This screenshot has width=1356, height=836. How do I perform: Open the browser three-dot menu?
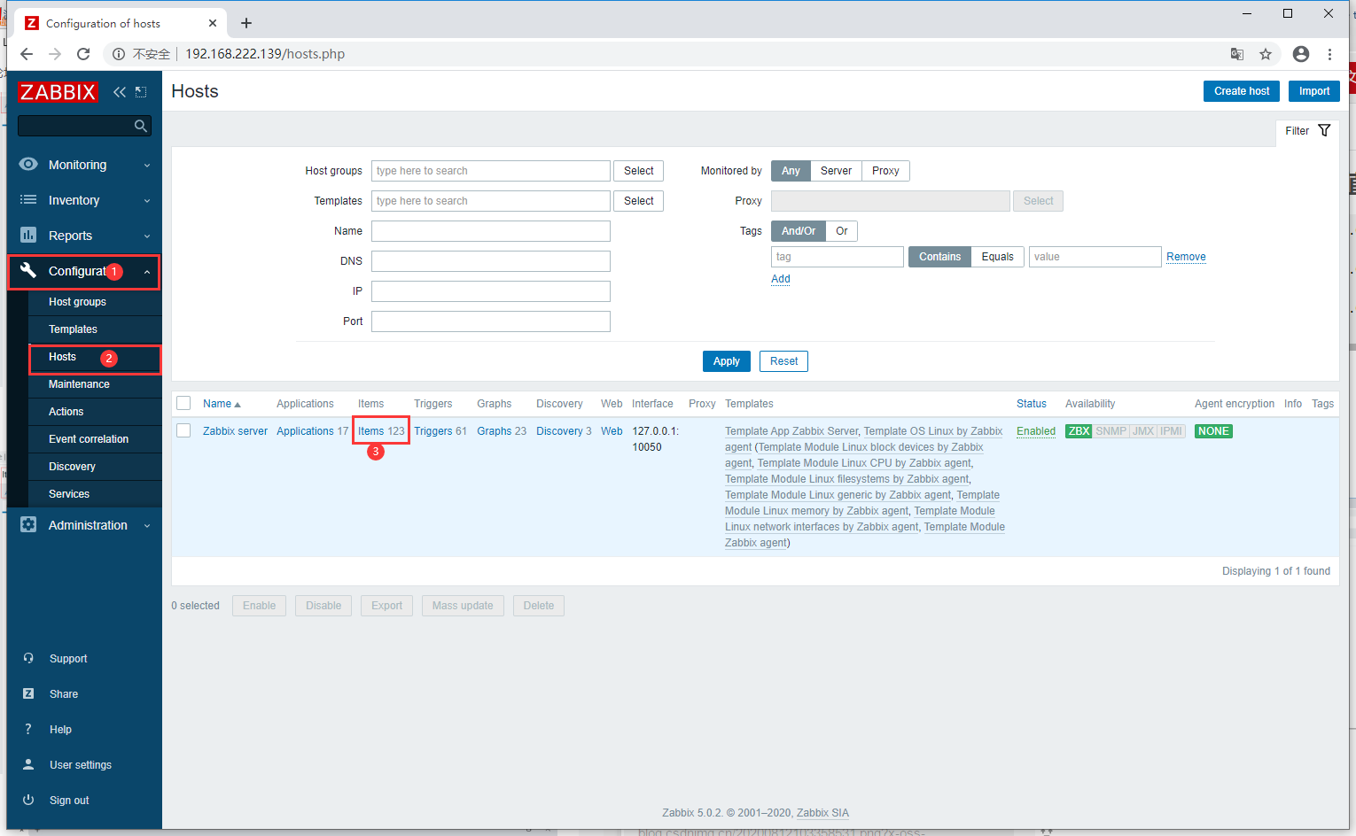click(1329, 54)
